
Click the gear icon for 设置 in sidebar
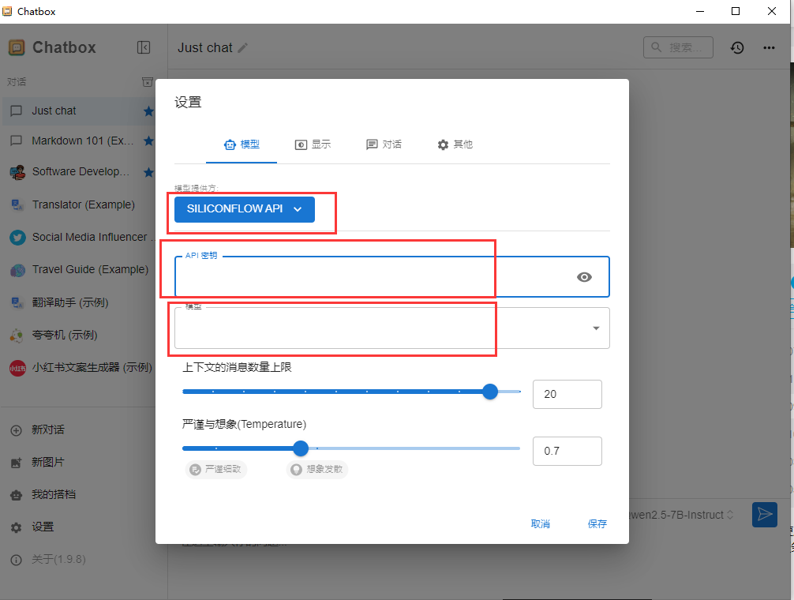(17, 527)
